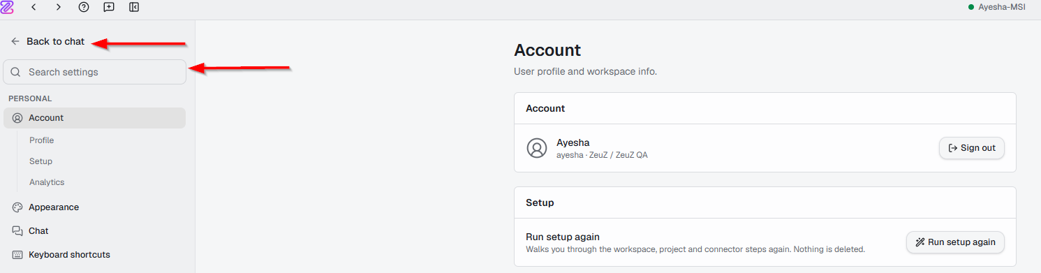Click the Run setup again button
Viewport: 1041px width, 273px height.
click(x=955, y=242)
